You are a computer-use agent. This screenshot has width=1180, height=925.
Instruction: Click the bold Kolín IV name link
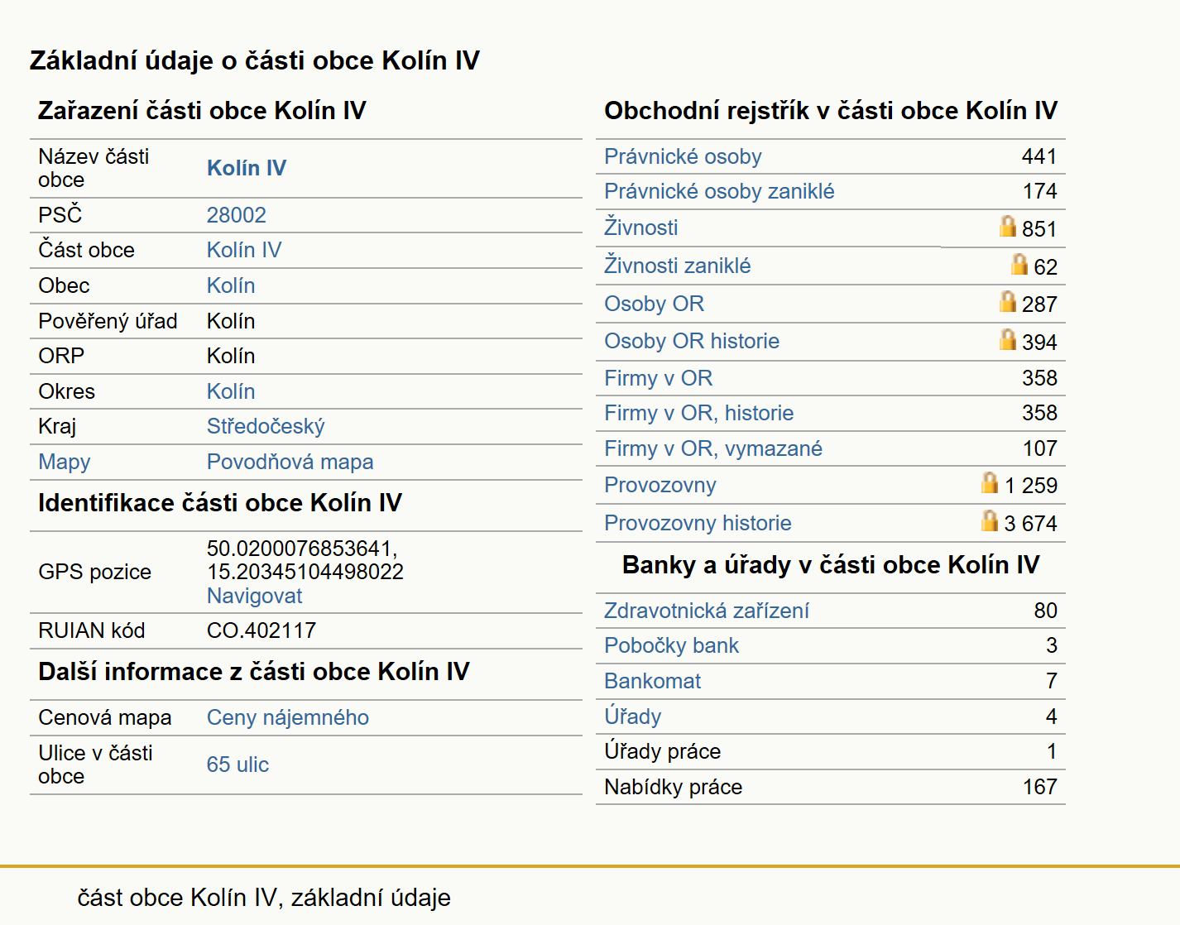coord(247,168)
